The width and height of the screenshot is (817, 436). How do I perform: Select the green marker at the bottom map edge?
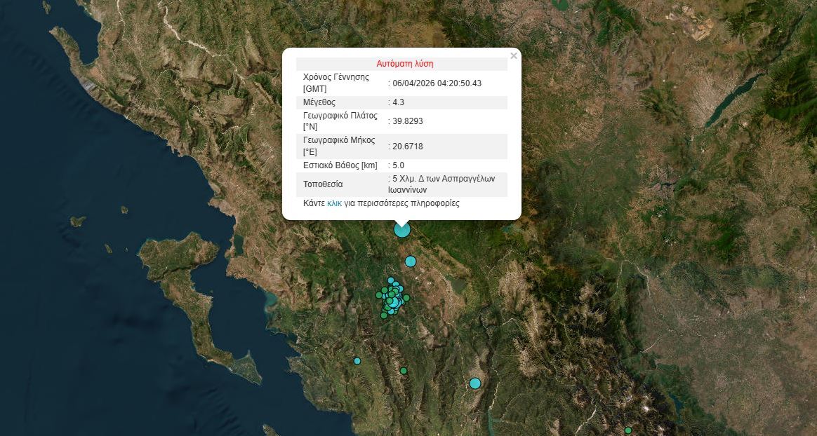coord(628,430)
